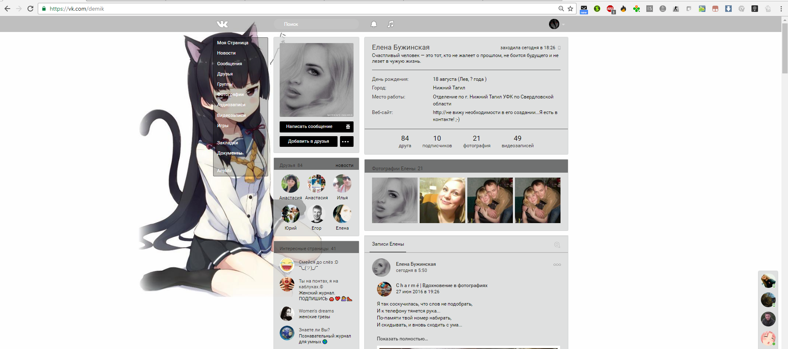The height and width of the screenshot is (349, 788).
Task: Open the gear V extension icon
Action: click(x=742, y=9)
